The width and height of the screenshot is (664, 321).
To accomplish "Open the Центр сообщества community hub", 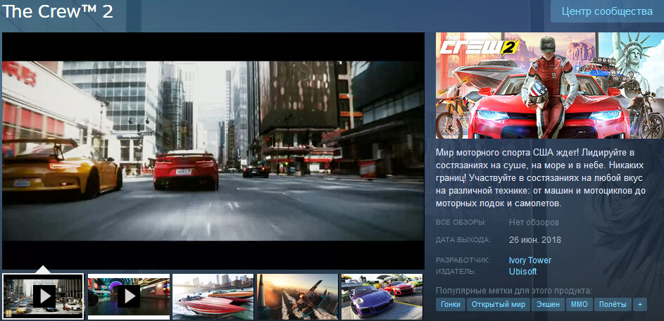I will [607, 11].
